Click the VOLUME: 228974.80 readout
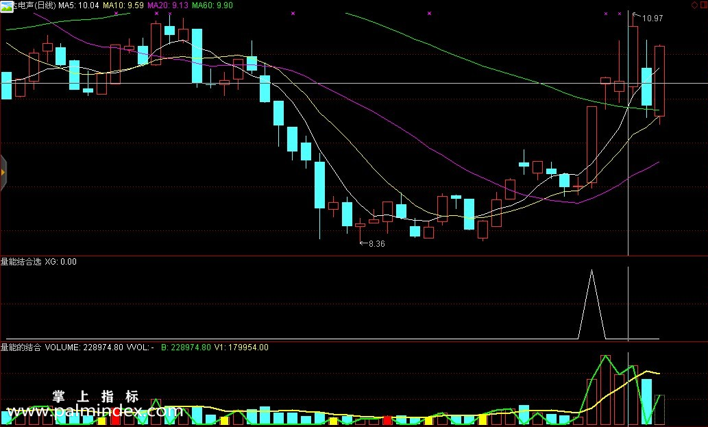The width and height of the screenshot is (708, 427). [84, 347]
